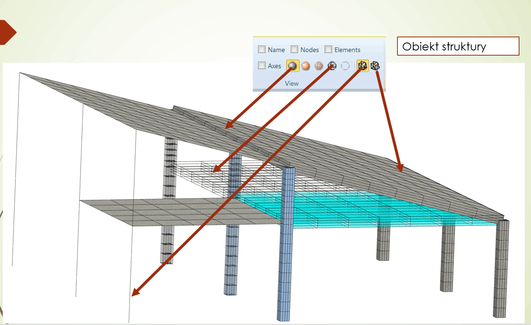
Task: Select the far right gray corner column
Action: click(501, 270)
